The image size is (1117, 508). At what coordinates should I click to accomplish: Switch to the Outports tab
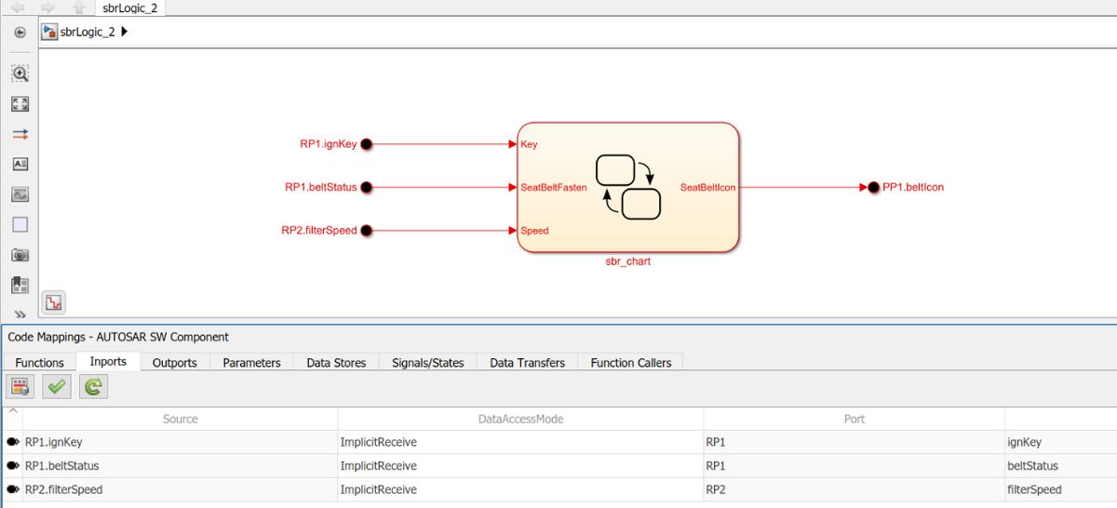(x=174, y=363)
